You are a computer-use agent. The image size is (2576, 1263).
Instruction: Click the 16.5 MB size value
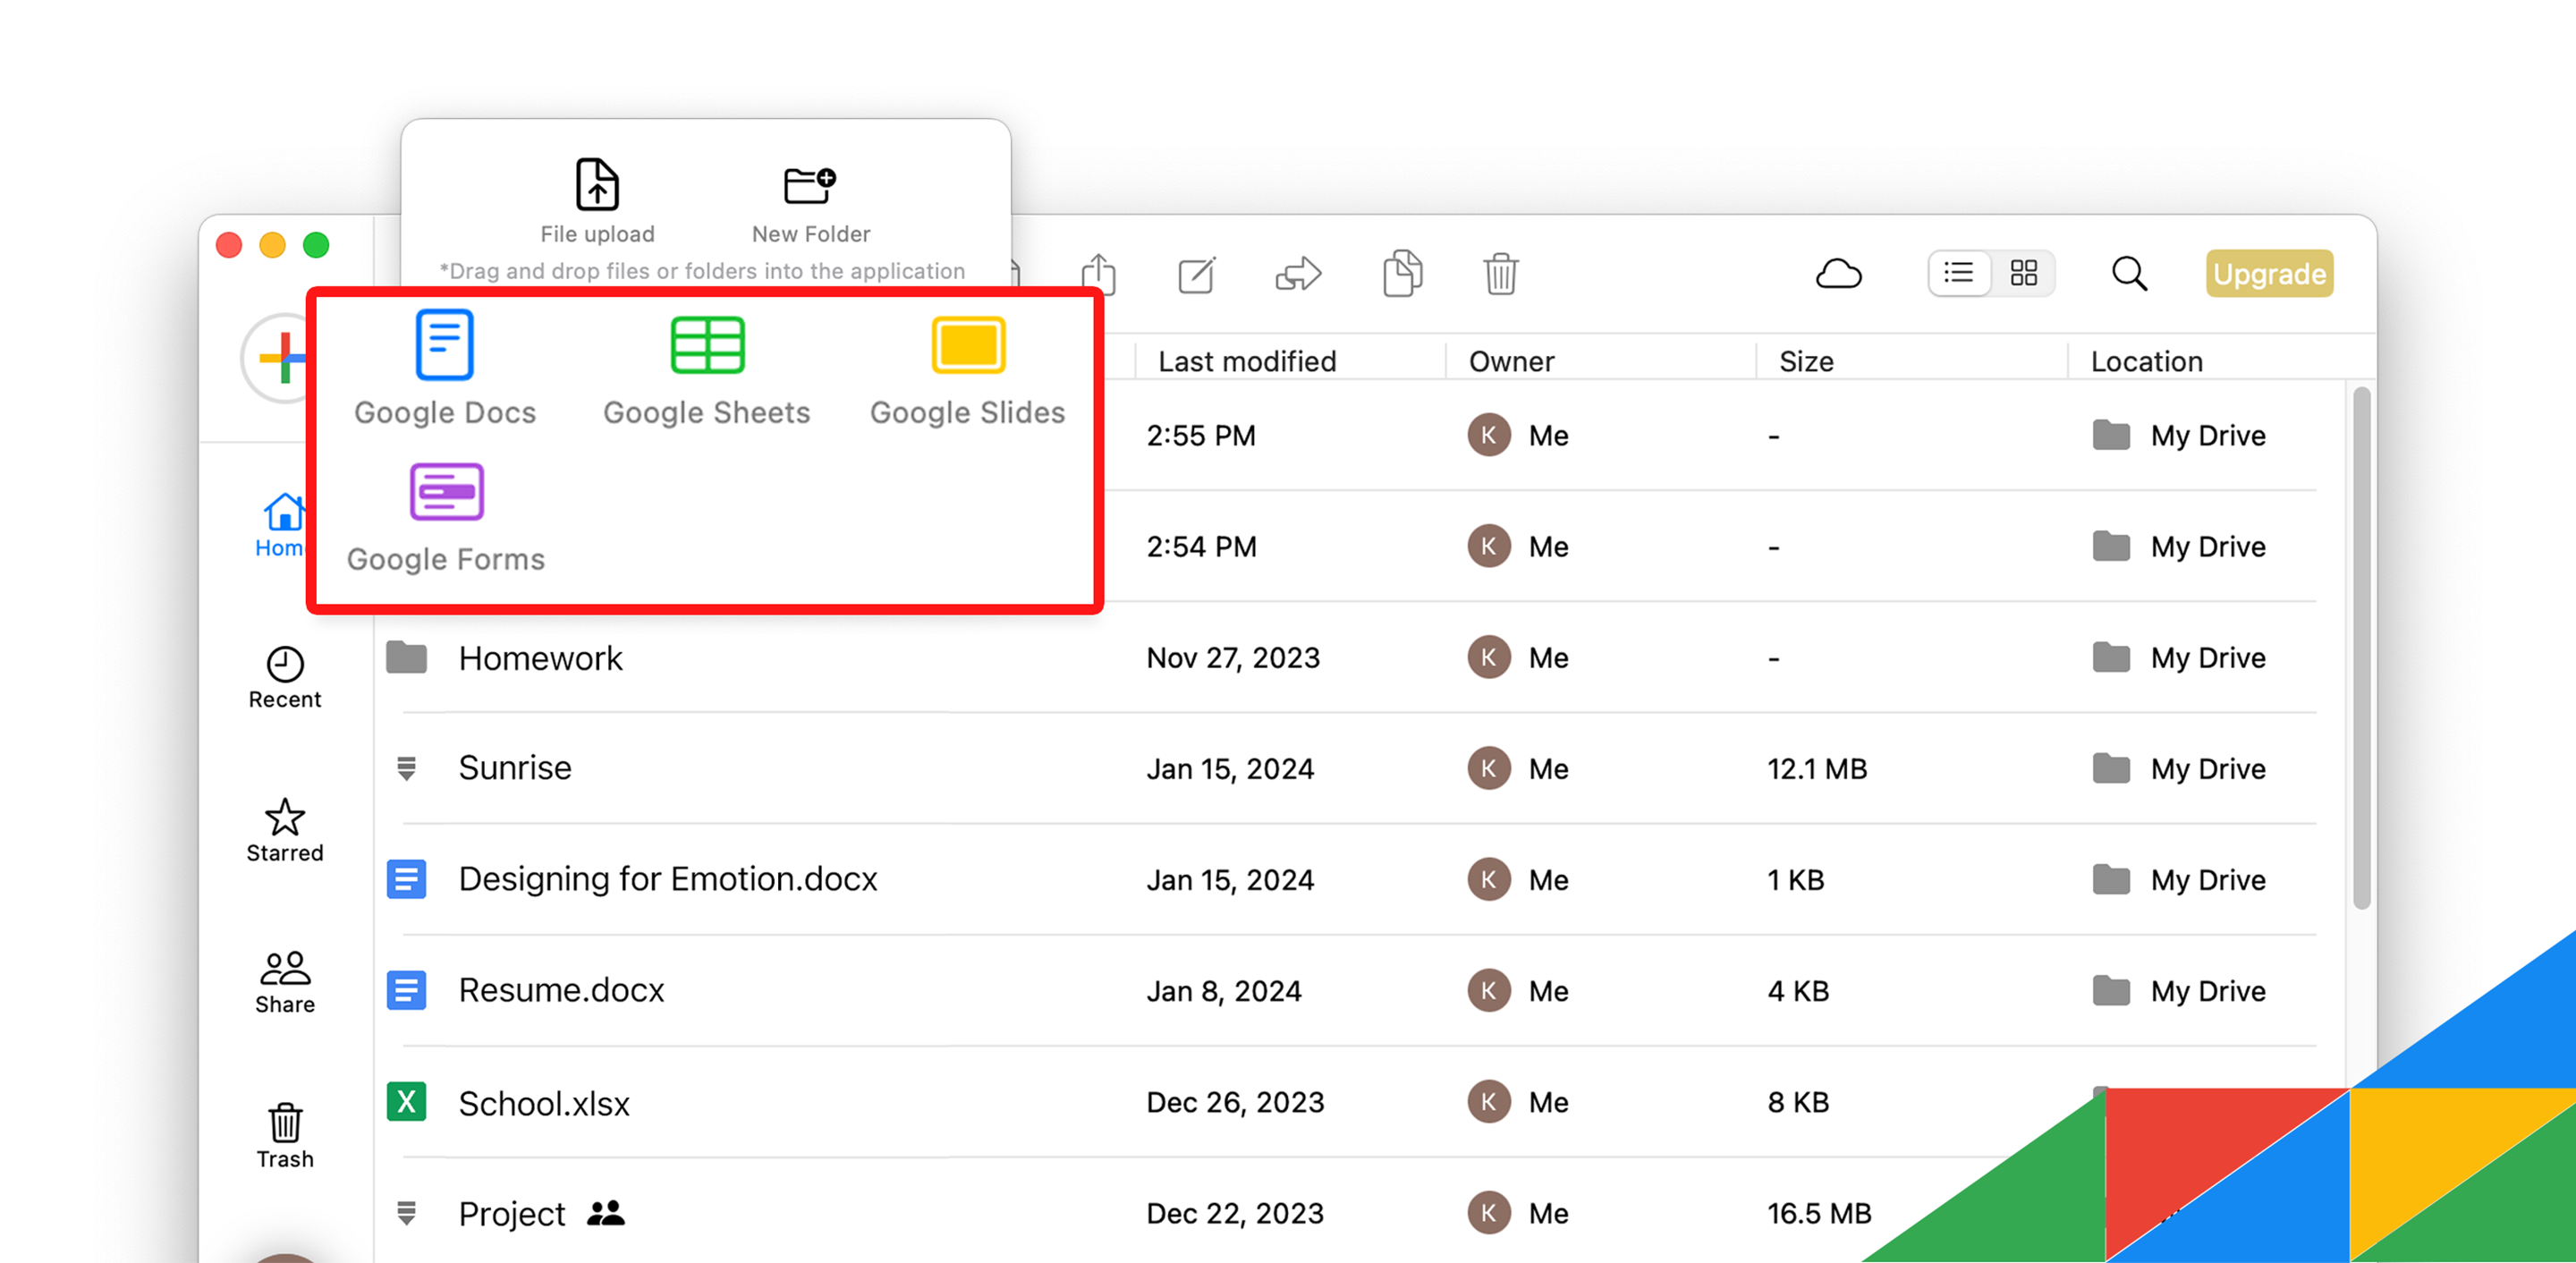(x=1819, y=1213)
